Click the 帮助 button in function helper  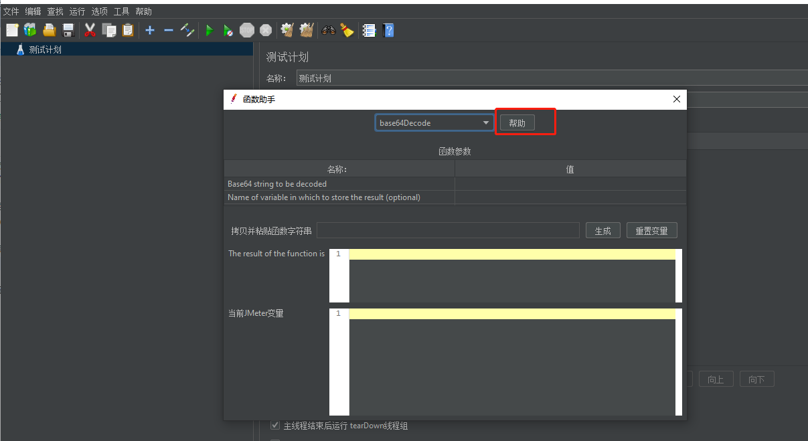(x=517, y=123)
